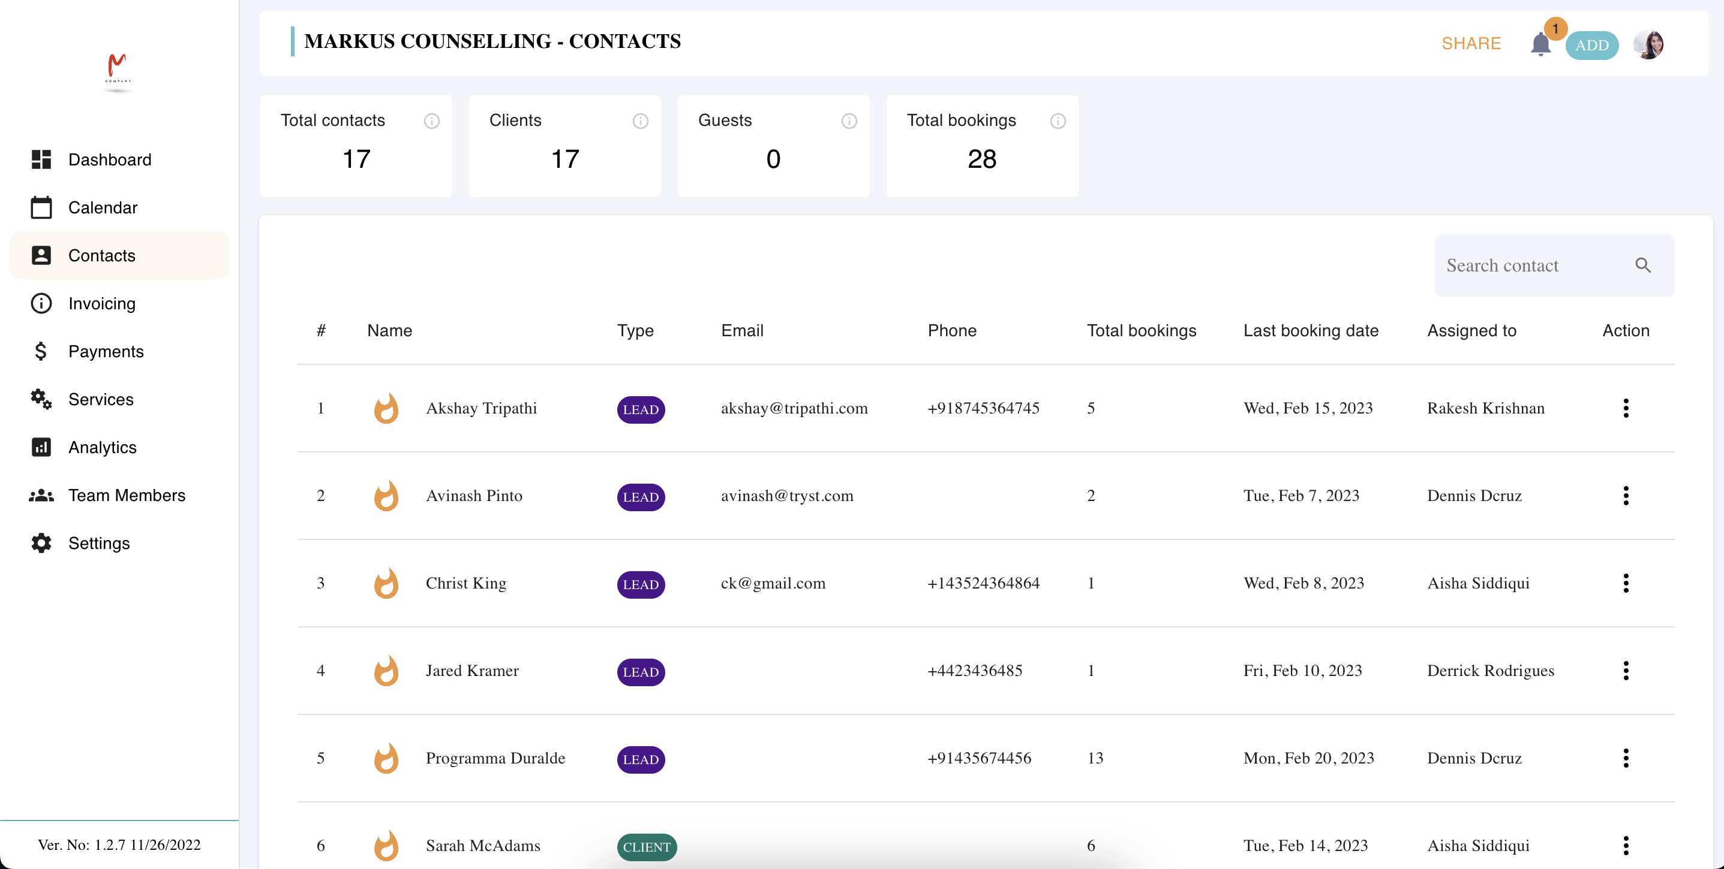The width and height of the screenshot is (1724, 869).
Task: Toggle the CLIENT badge for Sarah McAdams
Action: click(x=645, y=846)
